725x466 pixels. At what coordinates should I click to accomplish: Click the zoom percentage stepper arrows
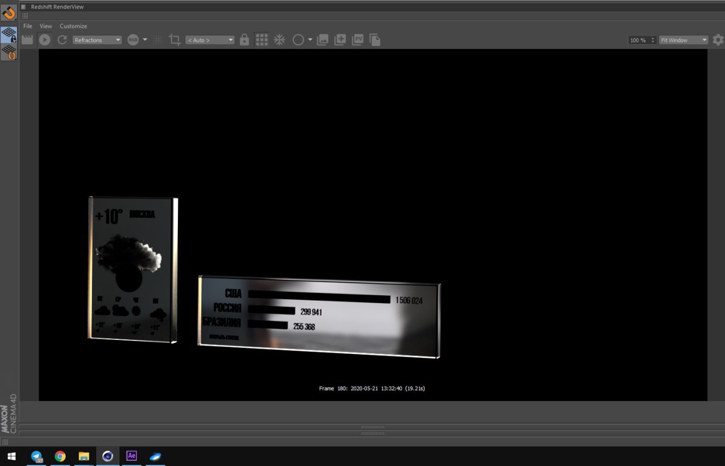(653, 40)
